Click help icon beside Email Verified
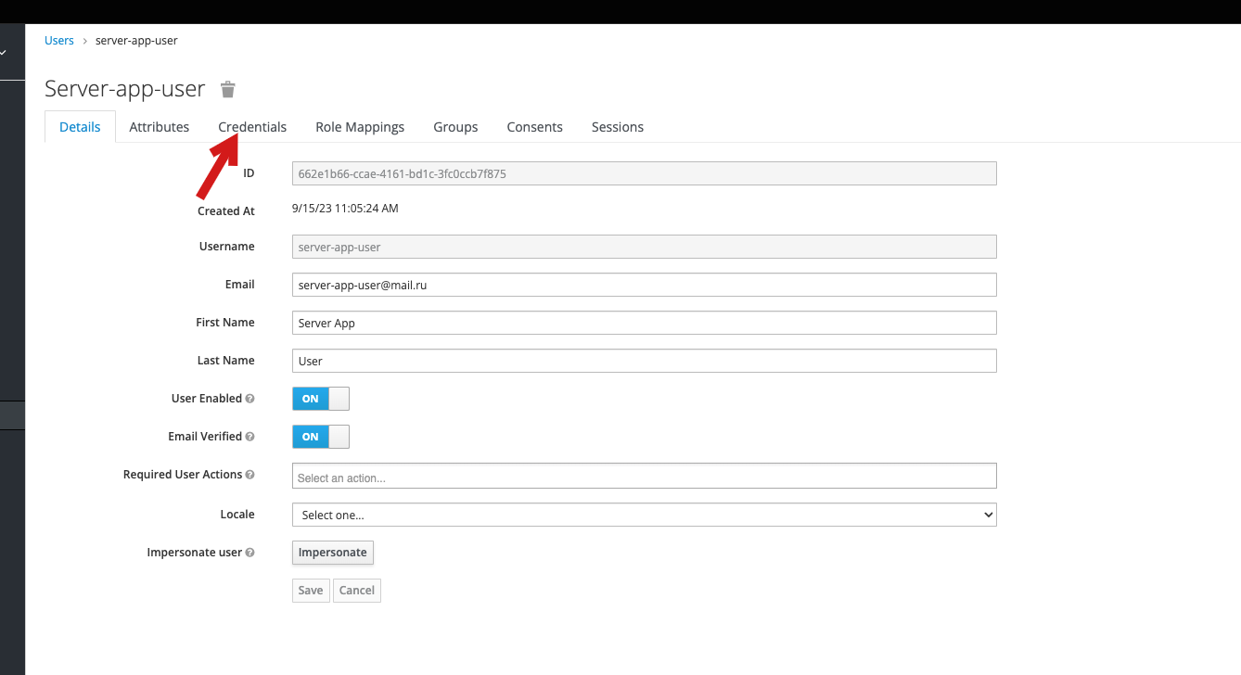 pyautogui.click(x=249, y=437)
